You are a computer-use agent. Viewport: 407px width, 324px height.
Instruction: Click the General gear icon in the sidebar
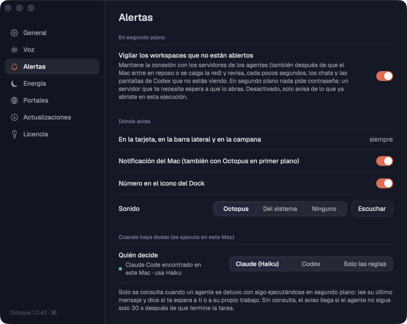coord(14,33)
